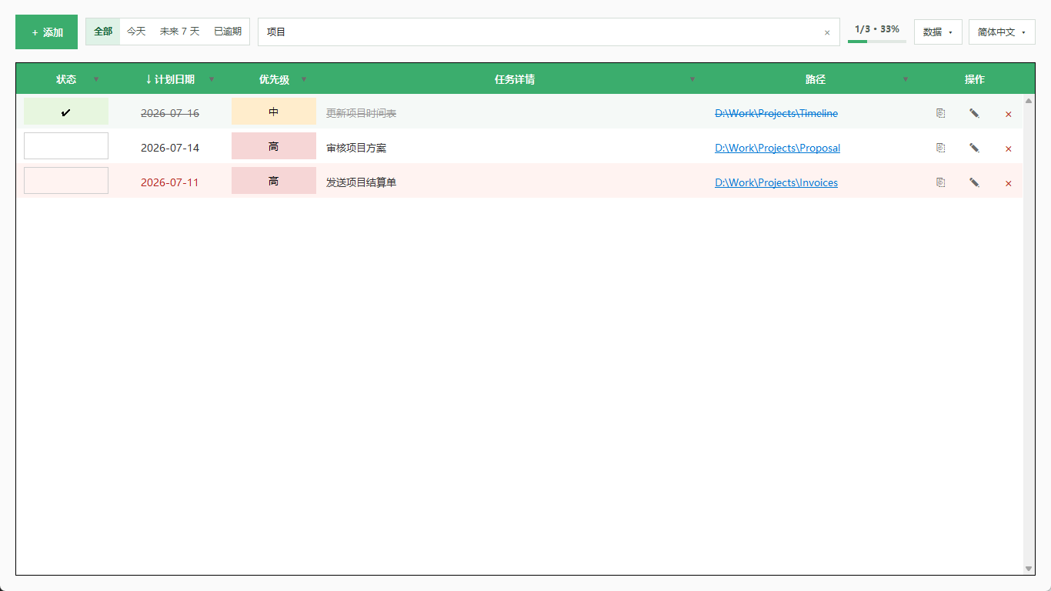Open the 简体中文 language dropdown

pyautogui.click(x=1002, y=32)
